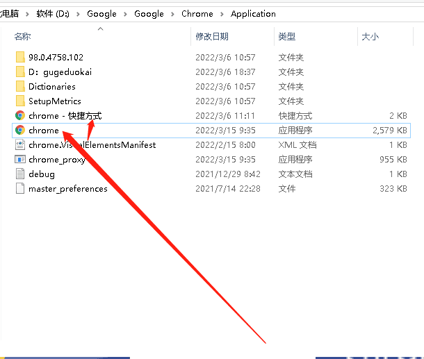Sort files by 类型 column header
Image resolution: width=424 pixels, height=359 pixels.
point(287,36)
